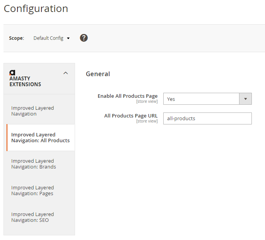Open the Enable All Products Page select
This screenshot has height=240, width=265.
coord(201,99)
